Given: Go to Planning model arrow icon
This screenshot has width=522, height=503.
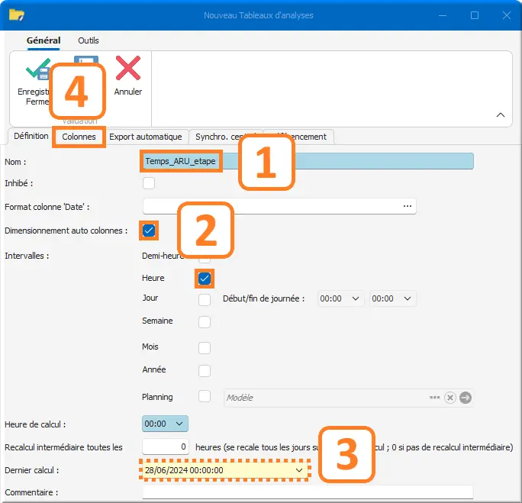Looking at the screenshot, I should [x=466, y=398].
